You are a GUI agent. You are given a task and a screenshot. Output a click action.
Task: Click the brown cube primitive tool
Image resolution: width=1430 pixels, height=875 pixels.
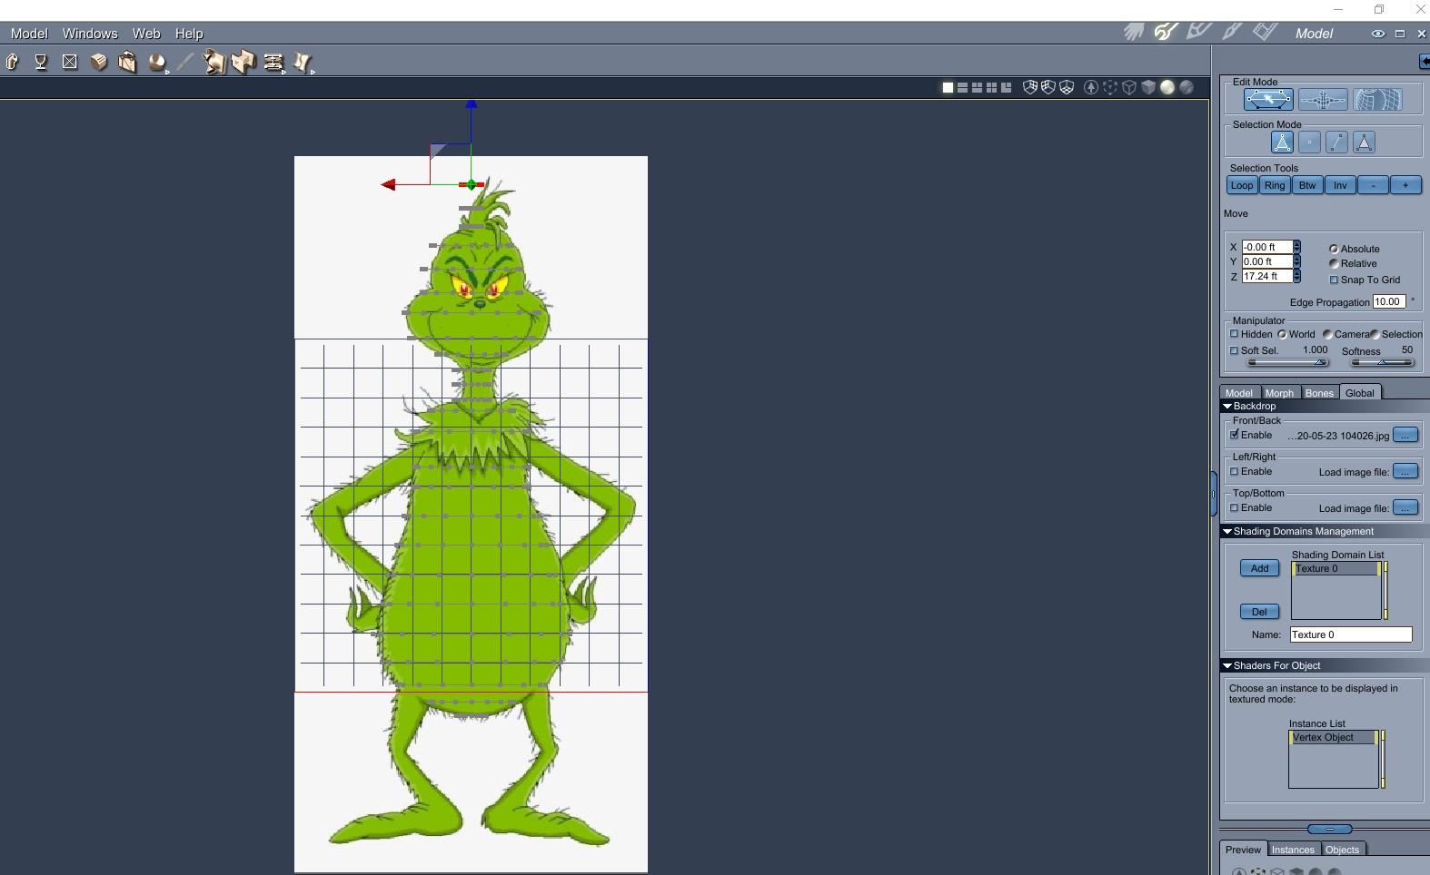[99, 62]
